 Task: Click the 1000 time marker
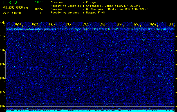click(x=170, y=24)
